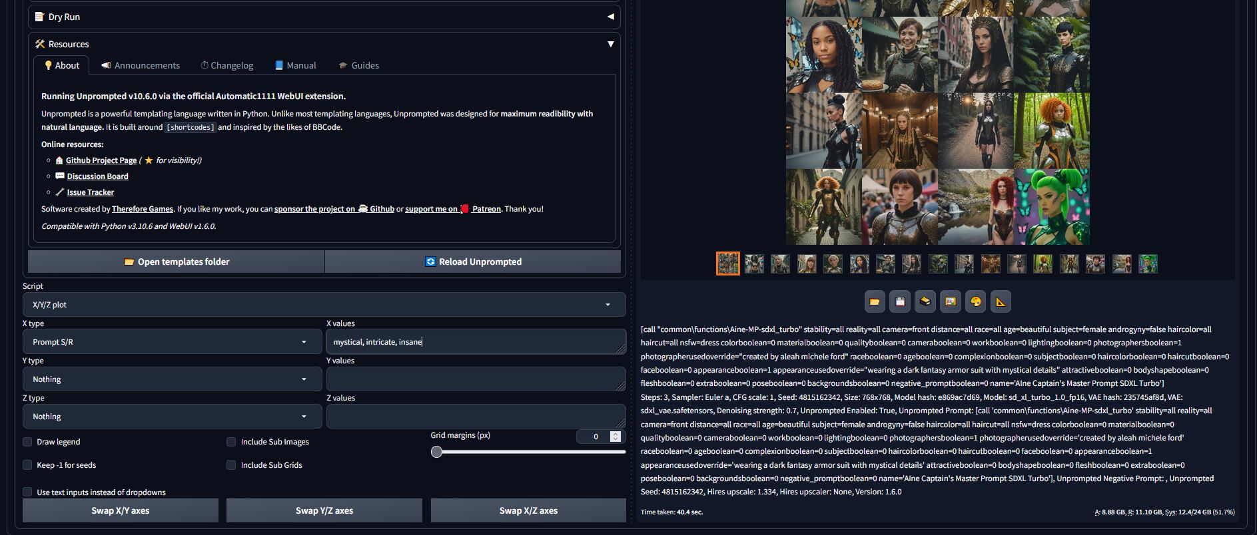Save image with the floppy disk icon
Screen dimensions: 1257x535
click(900, 301)
